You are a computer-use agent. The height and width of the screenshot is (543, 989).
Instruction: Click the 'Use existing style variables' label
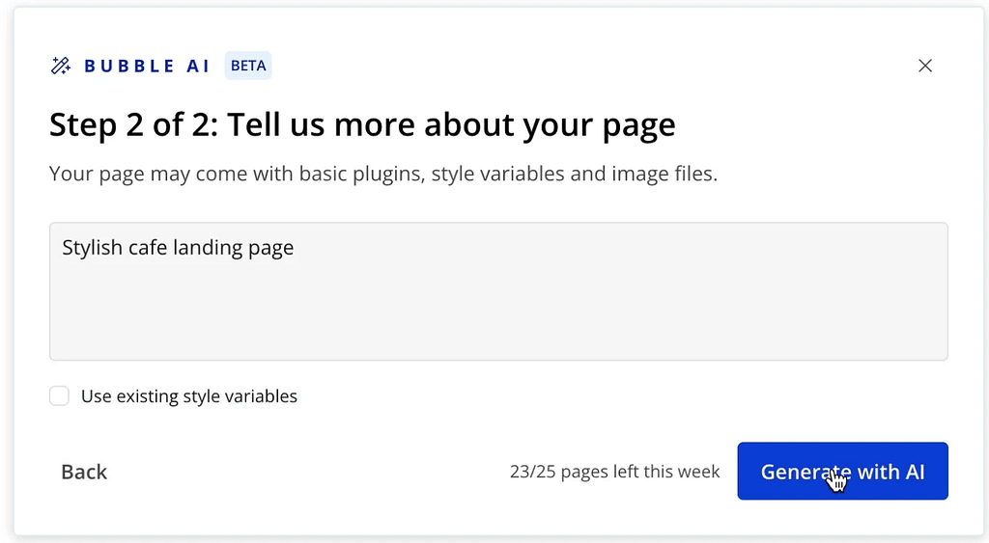[x=188, y=396]
